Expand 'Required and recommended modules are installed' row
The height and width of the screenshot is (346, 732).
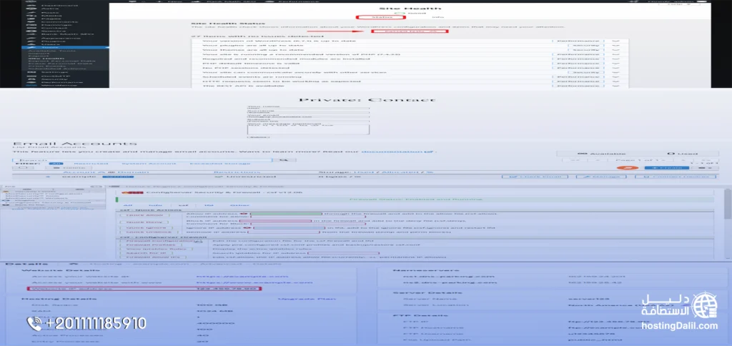[x=410, y=59]
